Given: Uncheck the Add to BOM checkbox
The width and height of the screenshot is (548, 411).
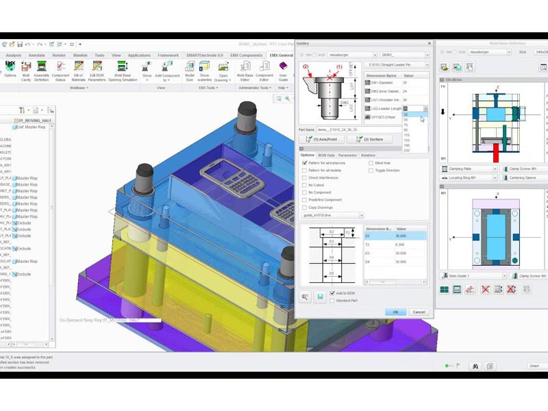Looking at the screenshot, I should 333,293.
